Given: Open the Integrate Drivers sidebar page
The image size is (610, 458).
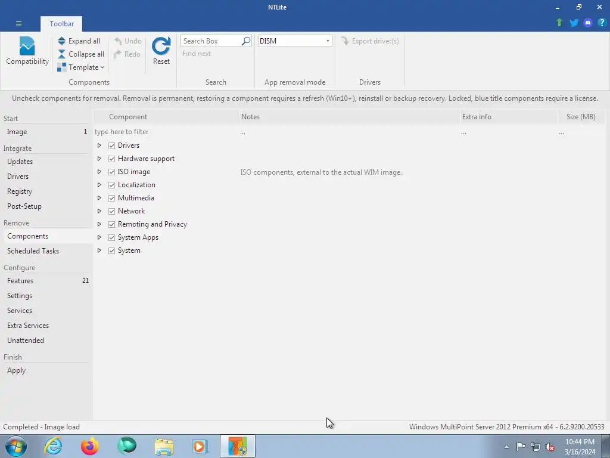Looking at the screenshot, I should [x=46, y=177].
